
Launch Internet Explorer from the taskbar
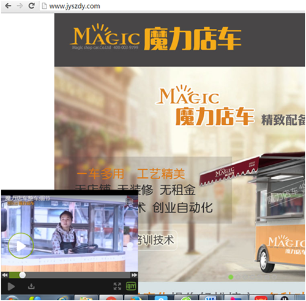(63, 299)
